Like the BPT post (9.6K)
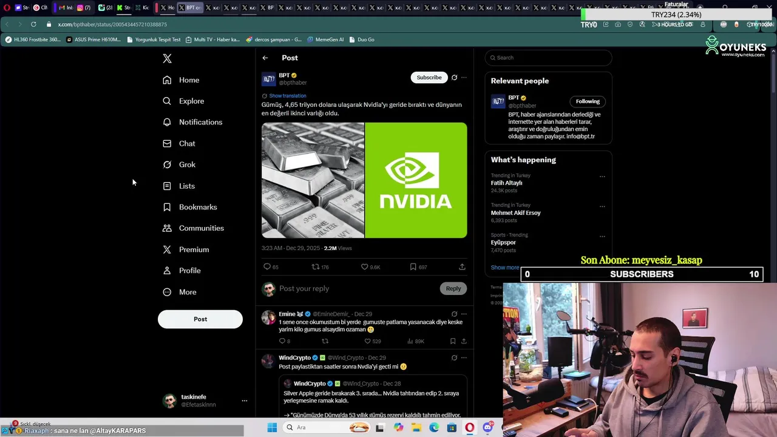 [x=370, y=267]
